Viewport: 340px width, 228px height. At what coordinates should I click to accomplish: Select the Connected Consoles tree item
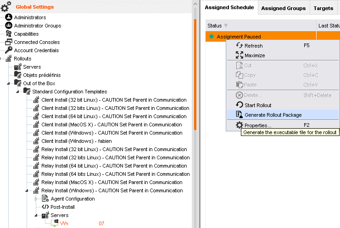(37, 42)
